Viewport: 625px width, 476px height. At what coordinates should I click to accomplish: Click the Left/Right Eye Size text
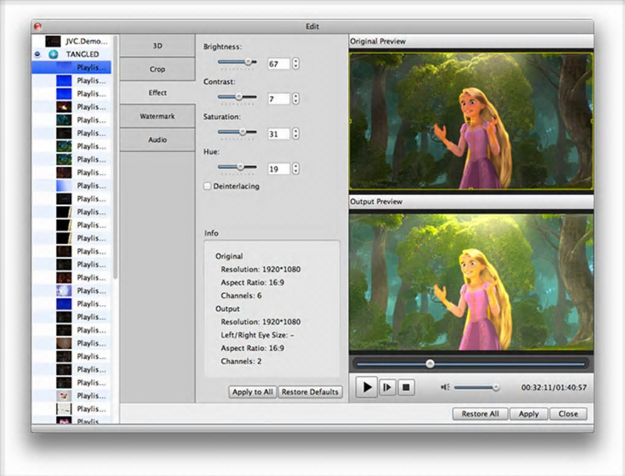point(257,335)
